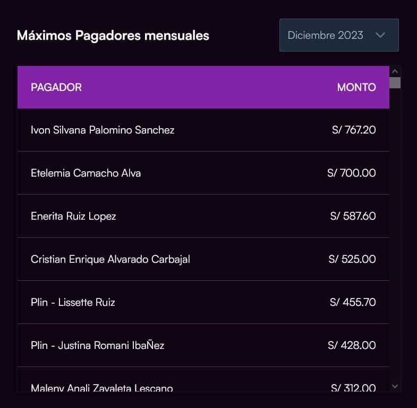The width and height of the screenshot is (417, 408).
Task: Click the S/ 455.70 amount
Action: 353,302
